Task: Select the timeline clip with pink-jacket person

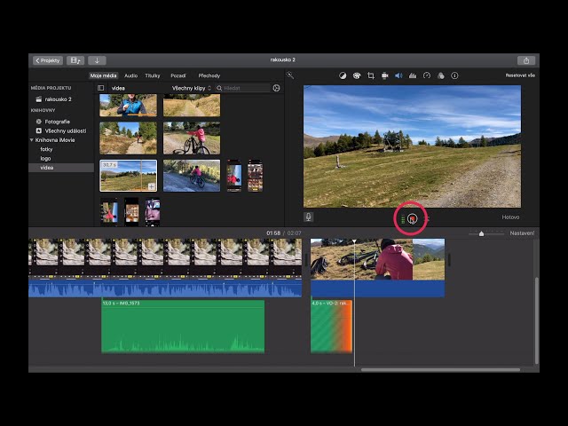Action: pos(377,268)
